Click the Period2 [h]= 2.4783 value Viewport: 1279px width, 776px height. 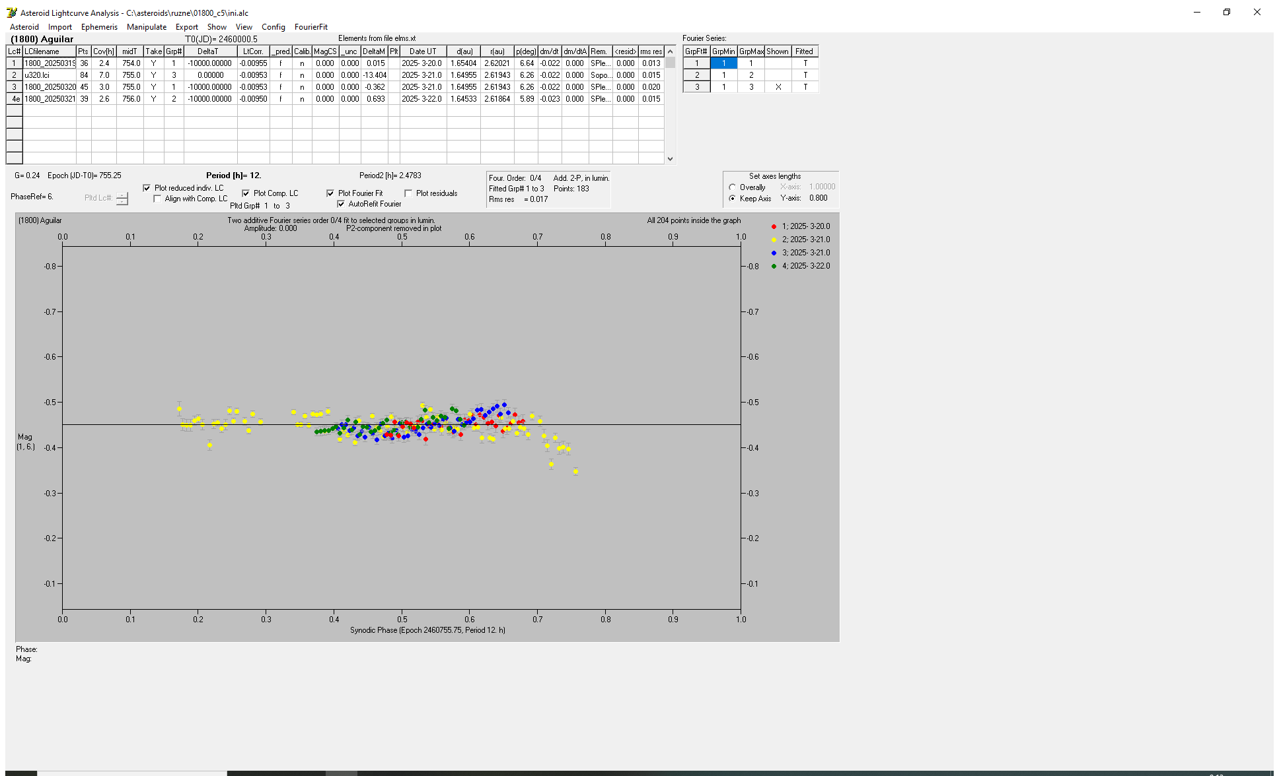390,176
